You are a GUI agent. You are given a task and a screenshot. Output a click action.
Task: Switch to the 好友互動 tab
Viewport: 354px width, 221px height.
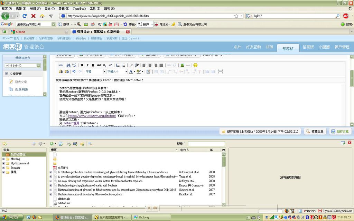(253, 47)
